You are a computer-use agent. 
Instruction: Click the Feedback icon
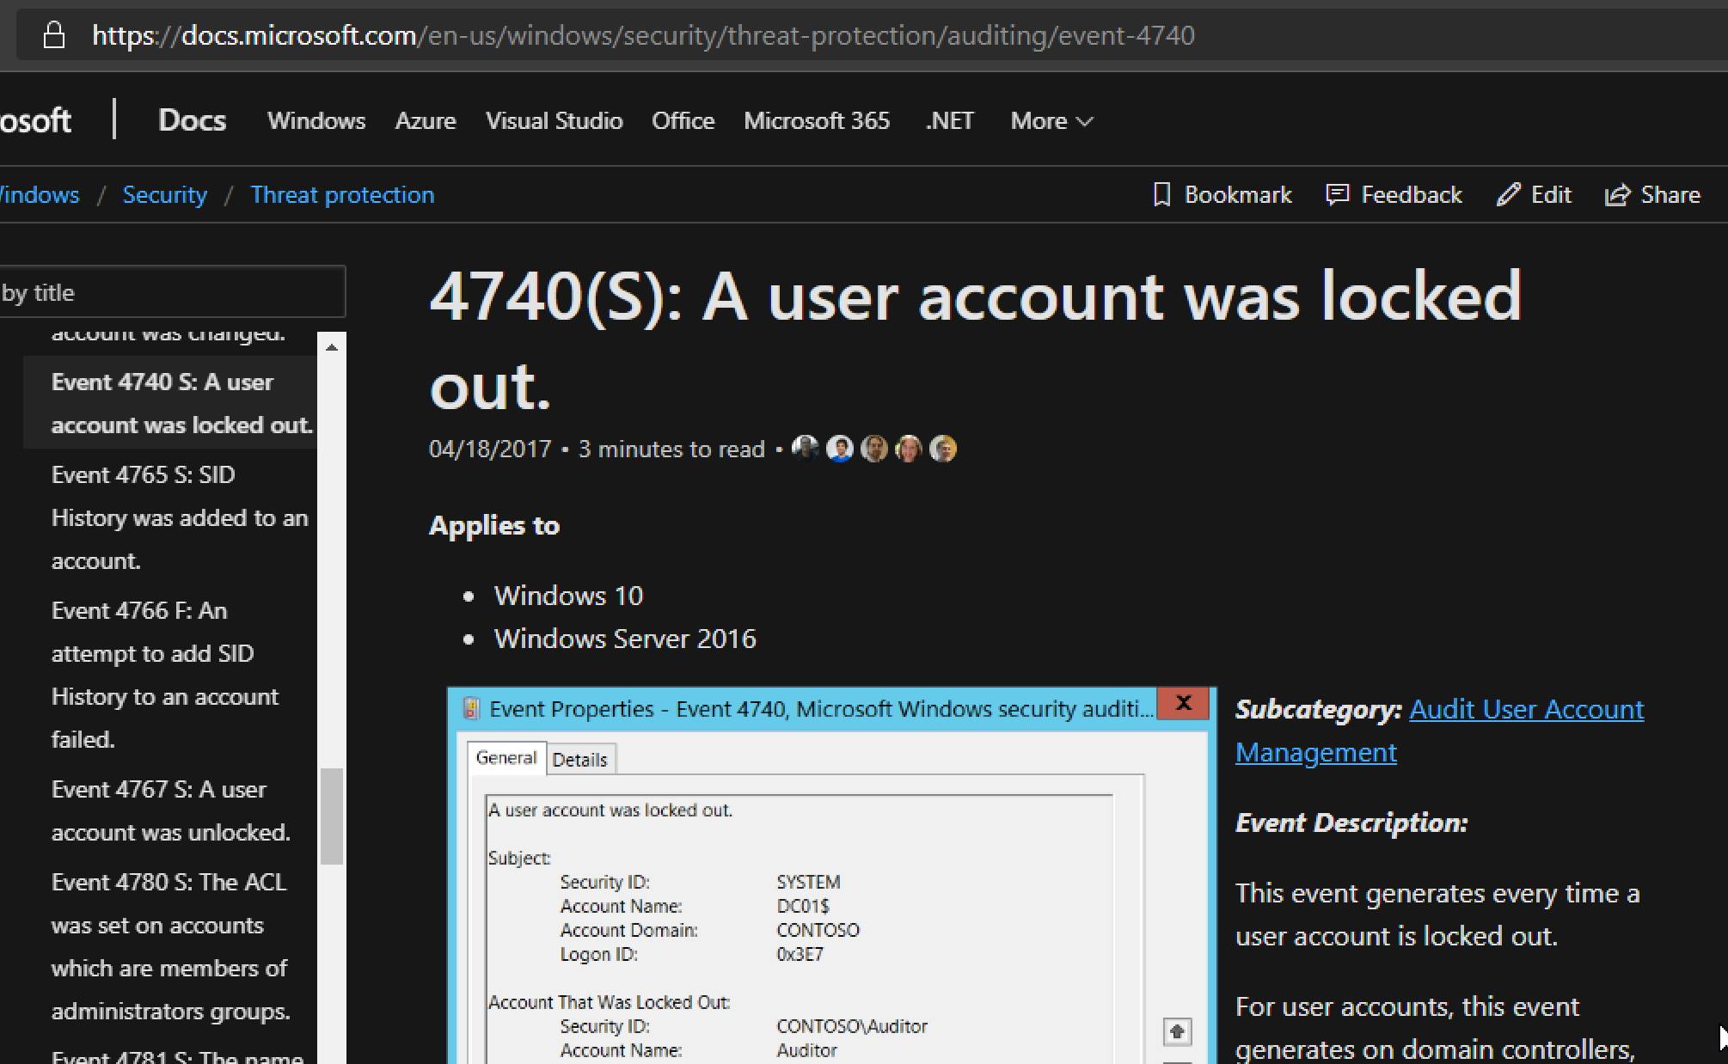[1337, 195]
